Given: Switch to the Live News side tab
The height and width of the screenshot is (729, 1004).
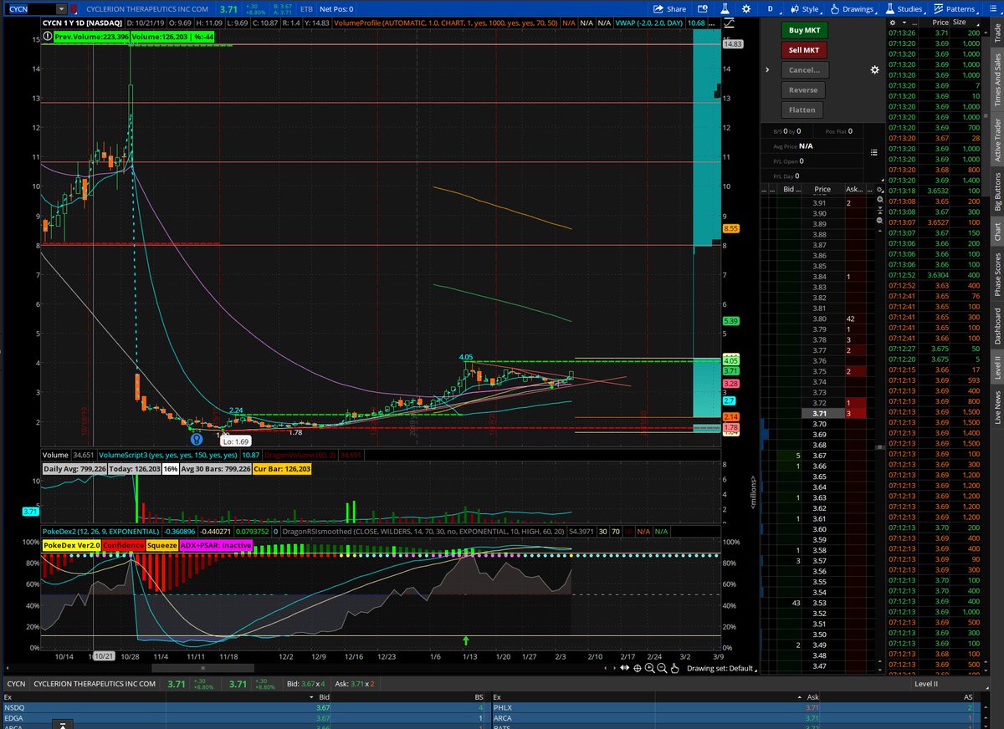Looking at the screenshot, I should click(996, 408).
